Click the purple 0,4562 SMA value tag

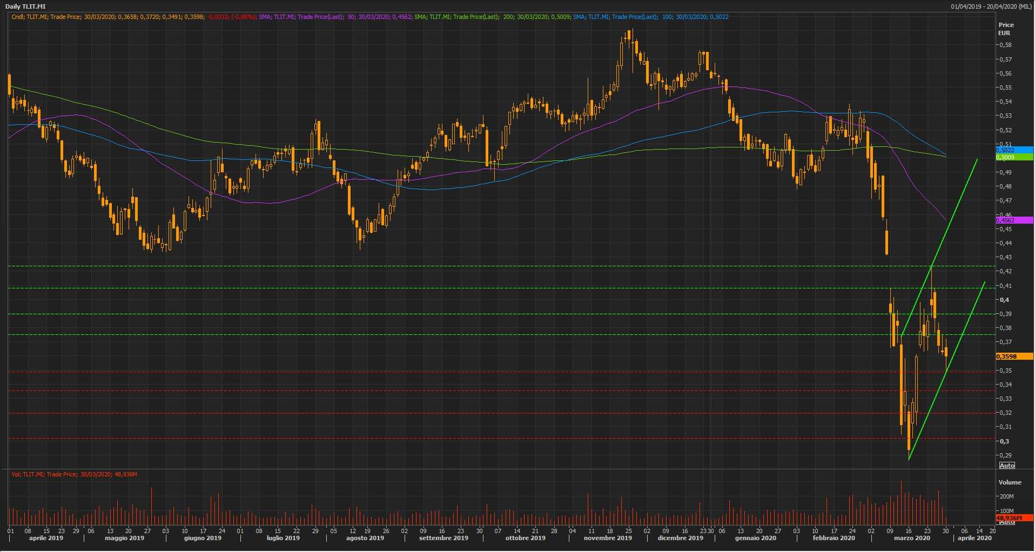point(1013,220)
